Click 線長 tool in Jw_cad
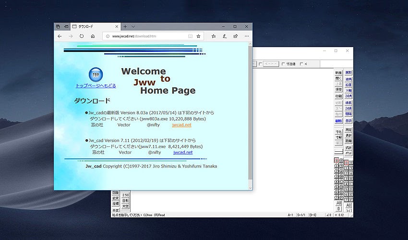 pyautogui.click(x=348, y=103)
